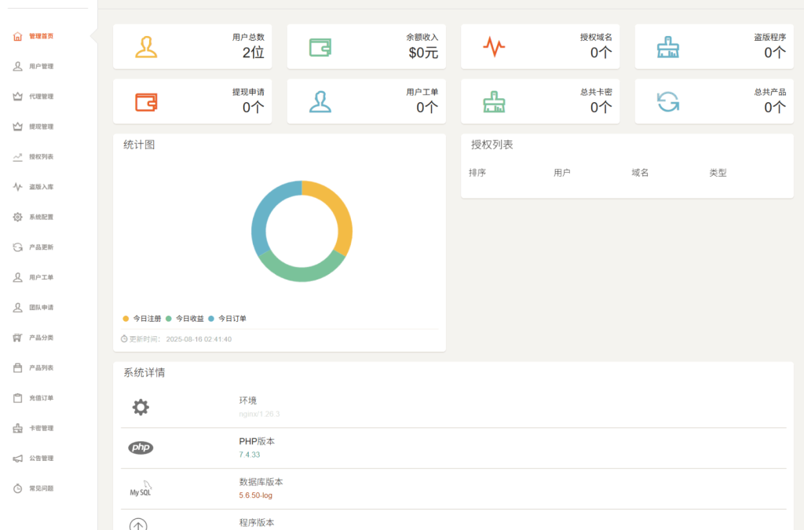
Task: Click the up-arrow icon beside 程序版本
Action: pyautogui.click(x=138, y=525)
